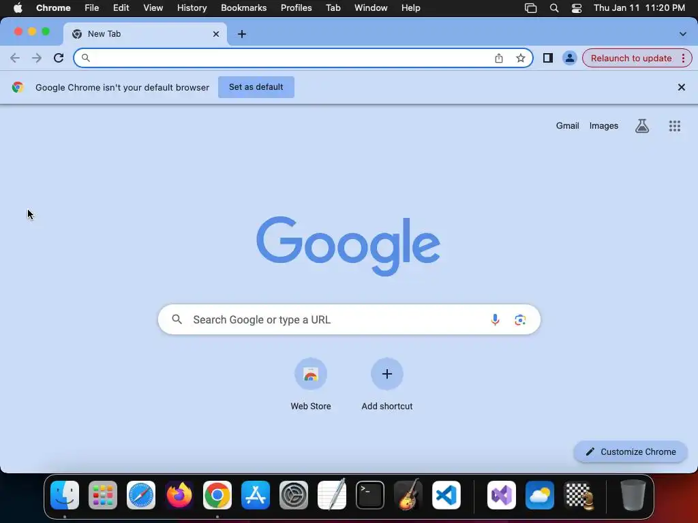Launch Safari from the Dock
This screenshot has height=523, width=698.
141,495
